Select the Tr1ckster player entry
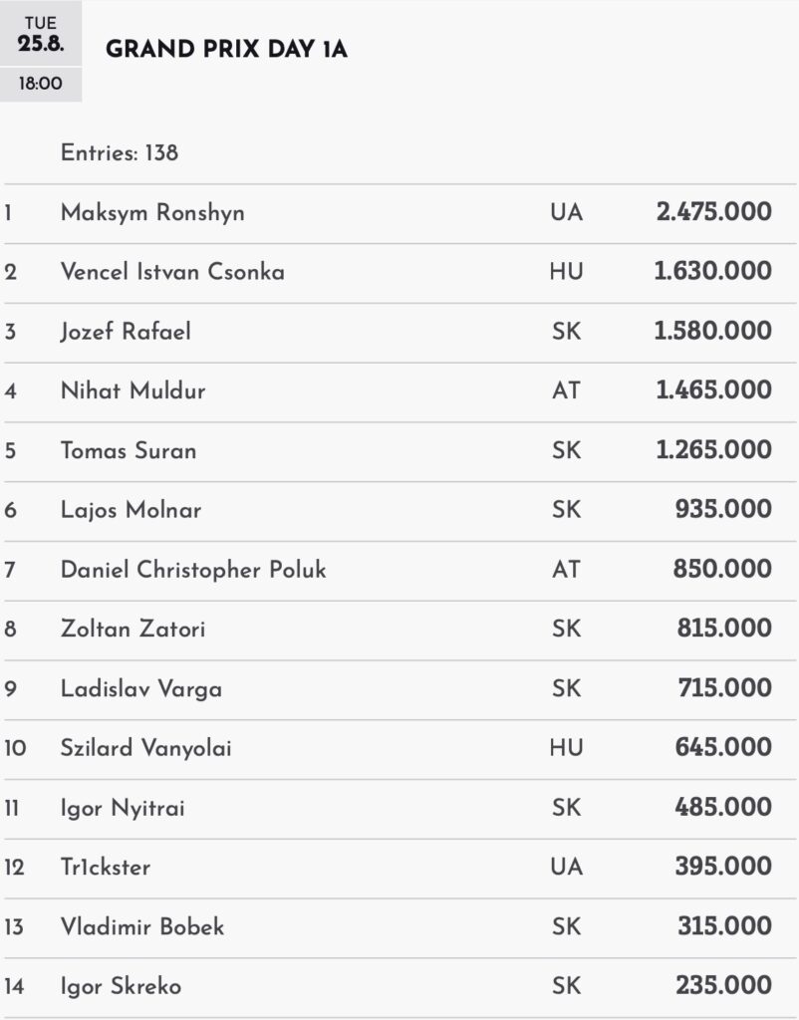The height and width of the screenshot is (1020, 799). (x=399, y=868)
